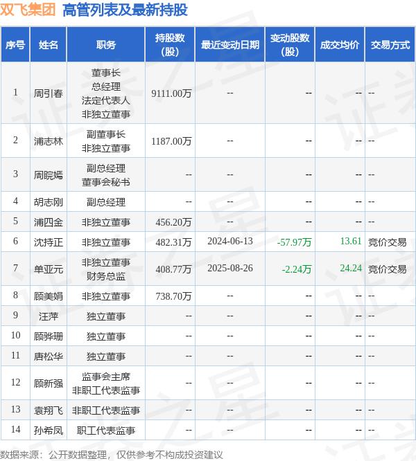Click the name 汪萍
Screen dimensions: 416x461
(x=49, y=316)
